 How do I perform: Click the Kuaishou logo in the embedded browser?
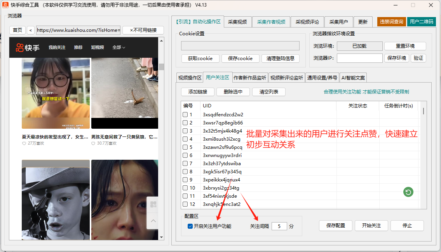(19, 47)
